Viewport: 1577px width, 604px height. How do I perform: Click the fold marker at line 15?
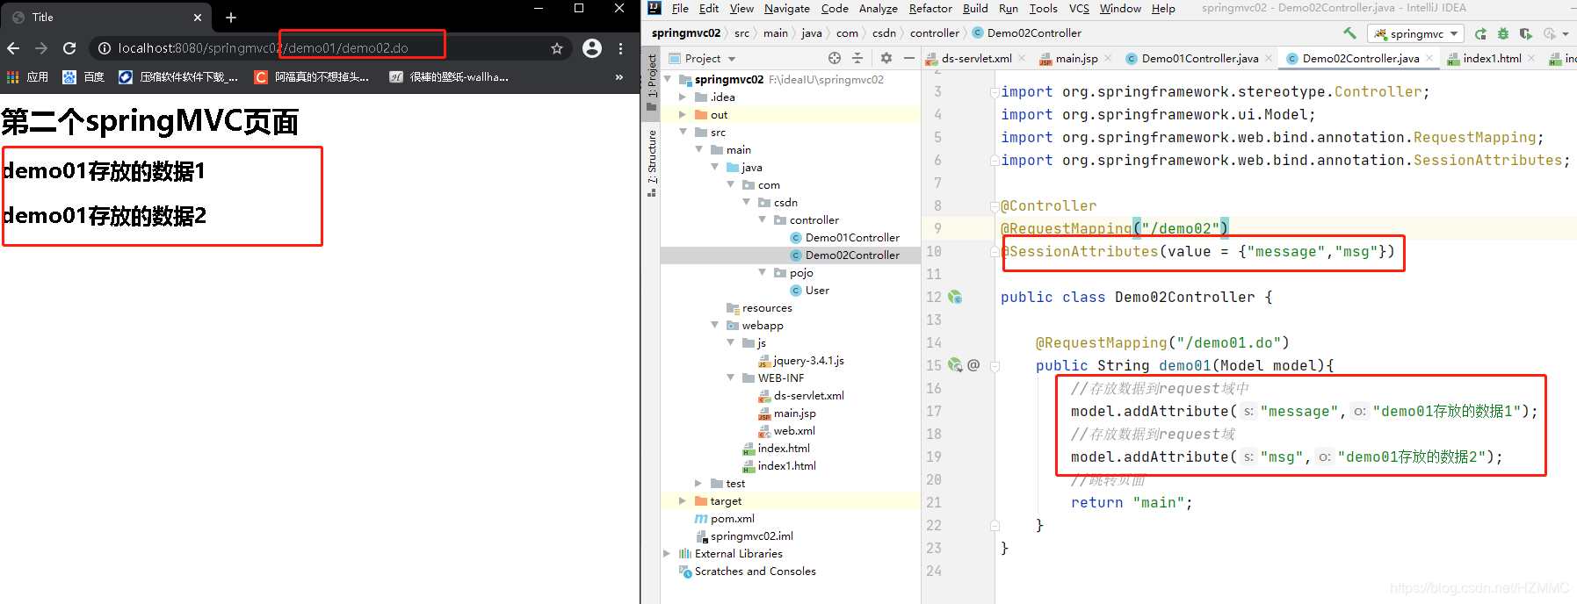coord(995,366)
